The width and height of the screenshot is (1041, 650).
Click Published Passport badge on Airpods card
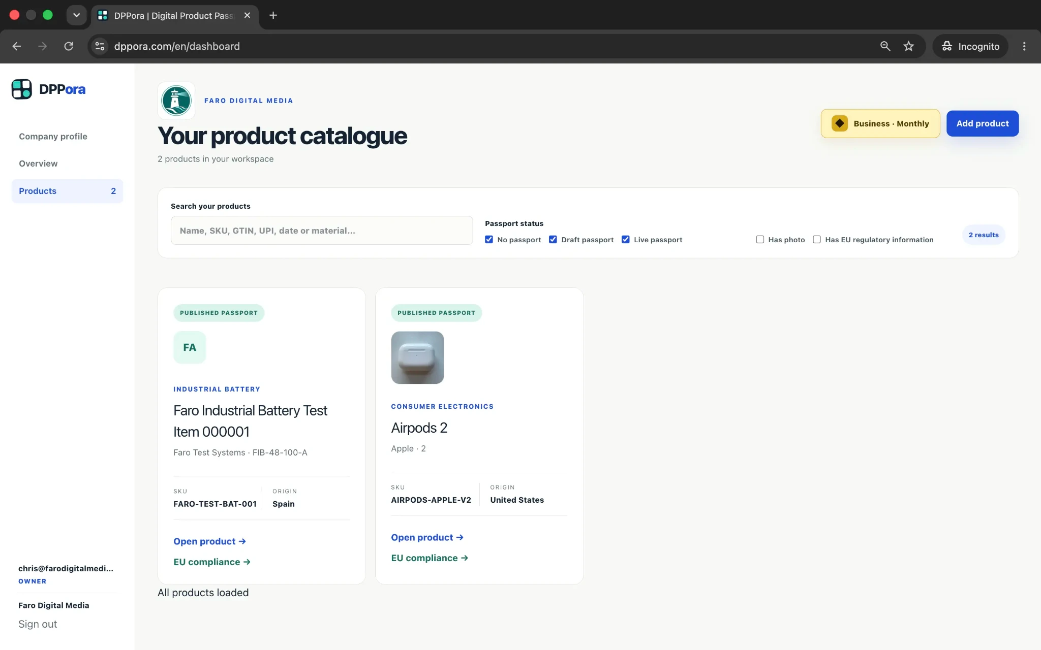point(436,313)
